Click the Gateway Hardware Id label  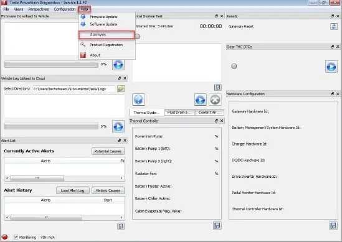coord(250,111)
